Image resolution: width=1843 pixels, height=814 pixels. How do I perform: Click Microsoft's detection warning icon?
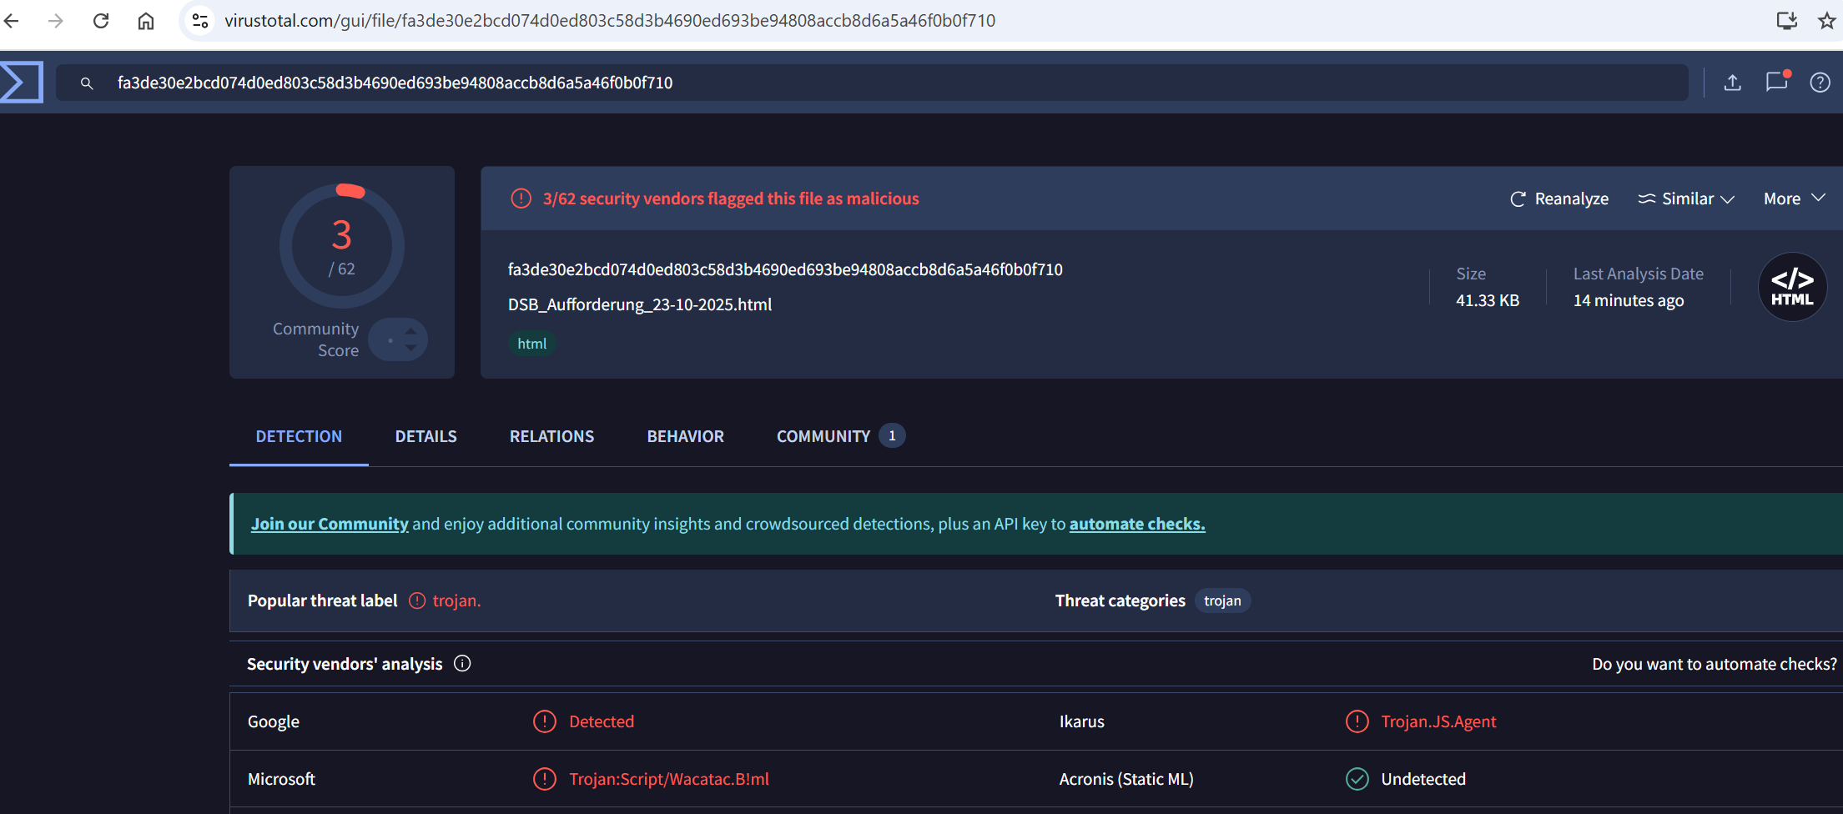click(545, 779)
